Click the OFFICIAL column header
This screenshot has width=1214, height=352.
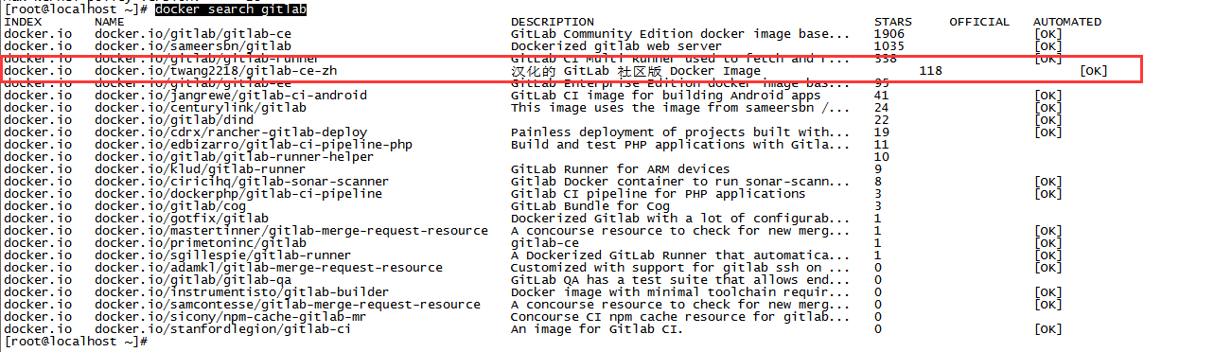pos(980,22)
